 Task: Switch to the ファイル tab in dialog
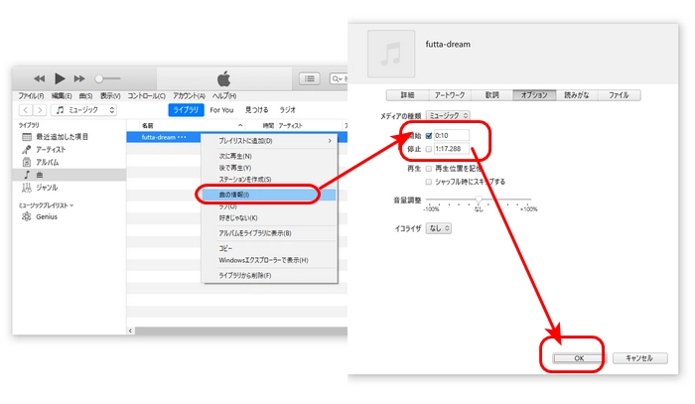[619, 95]
